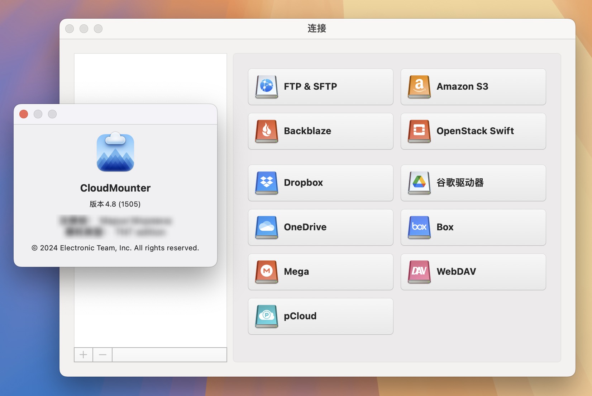The image size is (592, 396).
Task: Click the Electronic Team copyright text
Action: [x=115, y=248]
